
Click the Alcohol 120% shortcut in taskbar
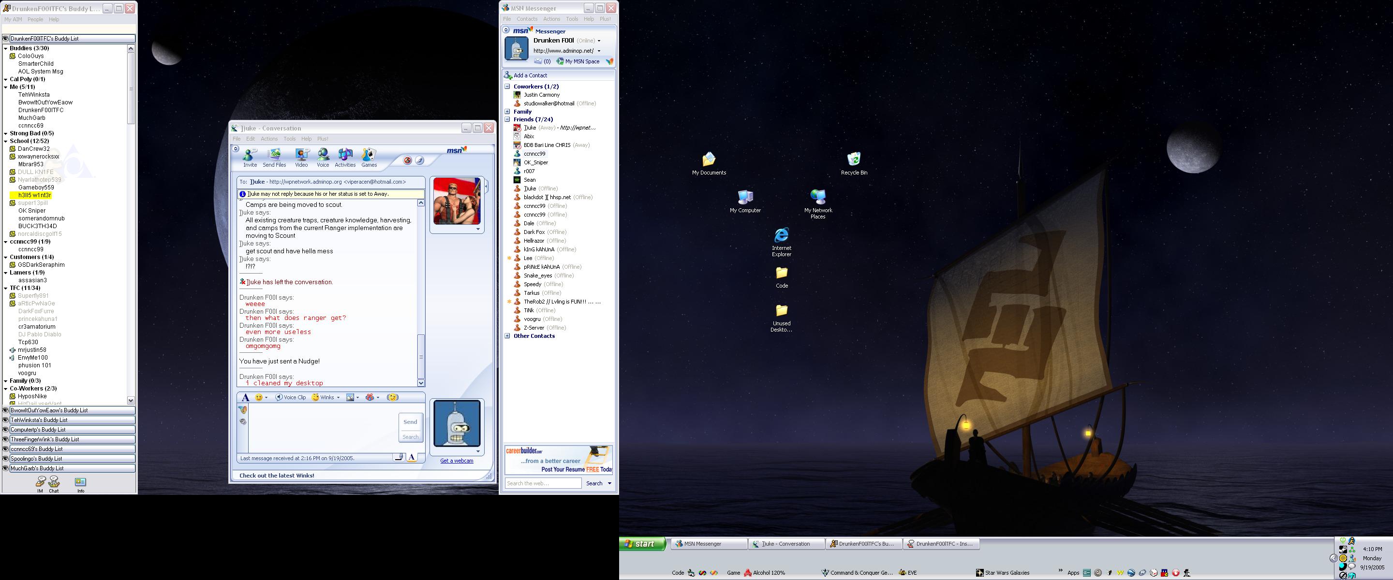coord(764,572)
